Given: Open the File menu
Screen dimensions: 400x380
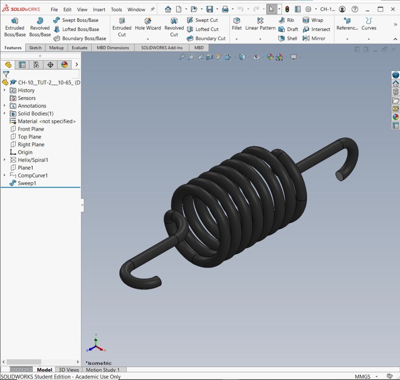Looking at the screenshot, I should pos(54,9).
